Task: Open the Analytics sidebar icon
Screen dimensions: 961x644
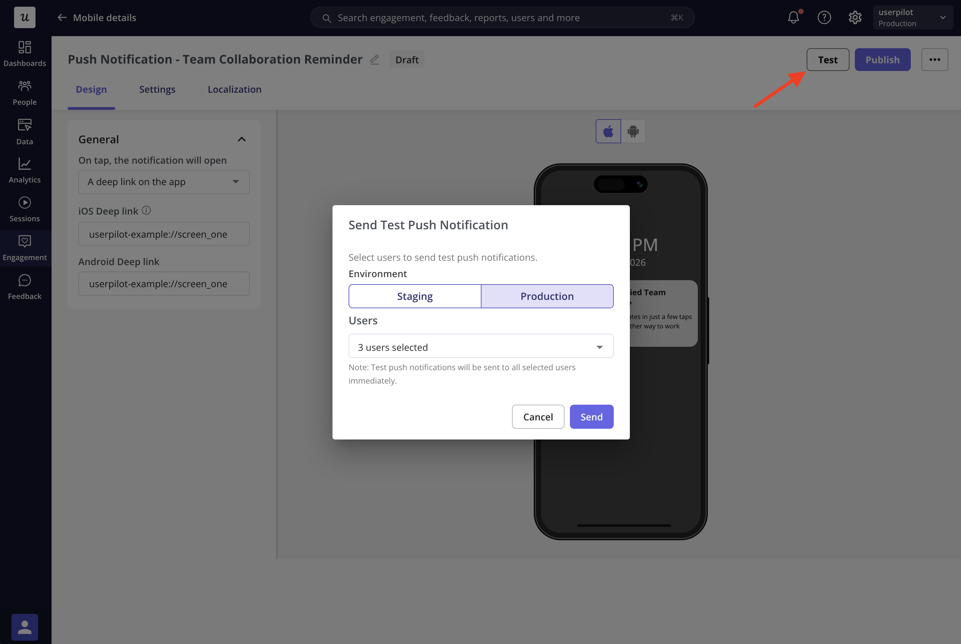Action: pyautogui.click(x=25, y=170)
